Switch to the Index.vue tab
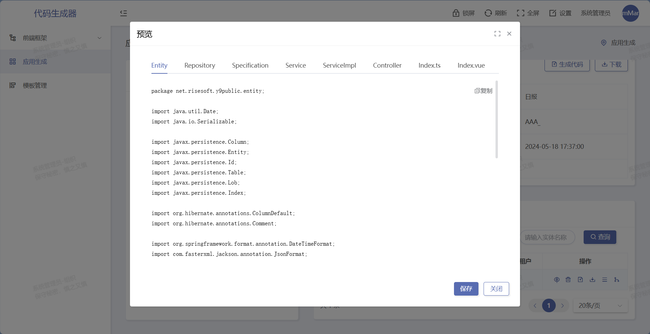 471,65
